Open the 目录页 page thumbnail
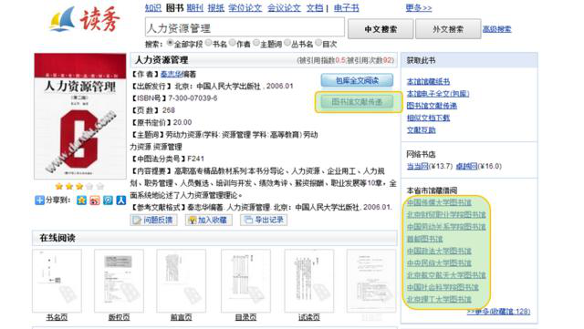584x329 pixels. (245, 281)
